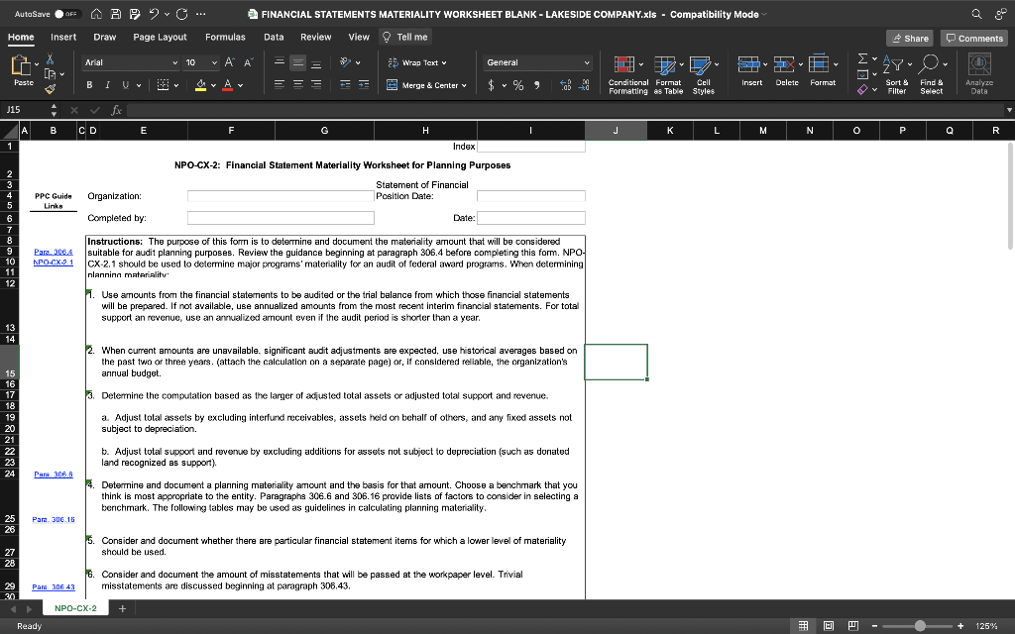The height and width of the screenshot is (634, 1015).
Task: Open Find & Select
Action: pos(932,75)
